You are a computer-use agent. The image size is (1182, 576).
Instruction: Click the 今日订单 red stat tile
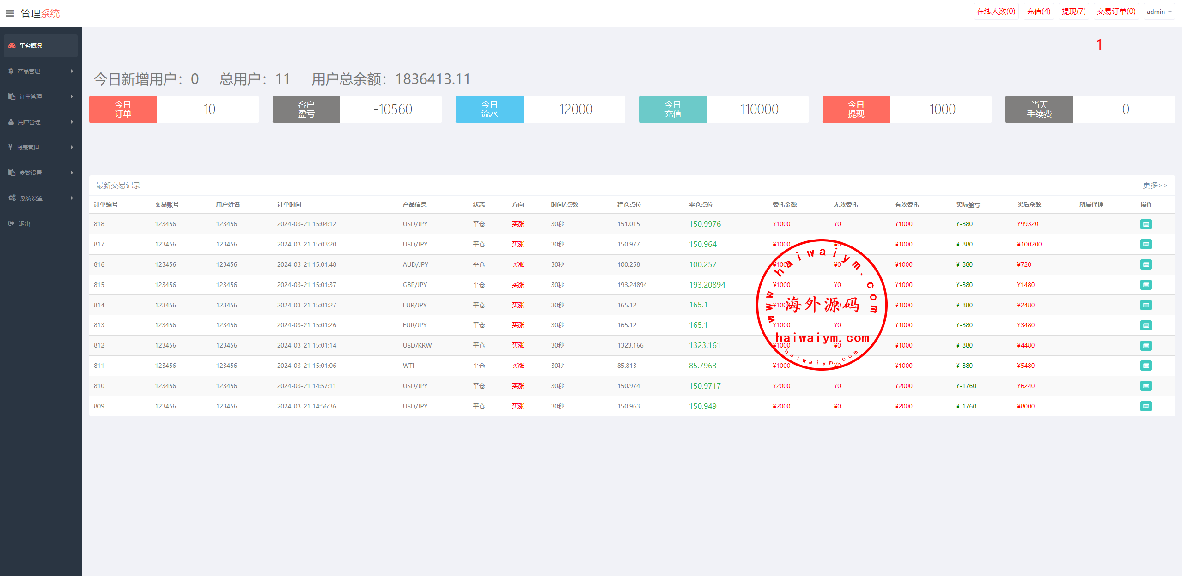pyautogui.click(x=123, y=109)
